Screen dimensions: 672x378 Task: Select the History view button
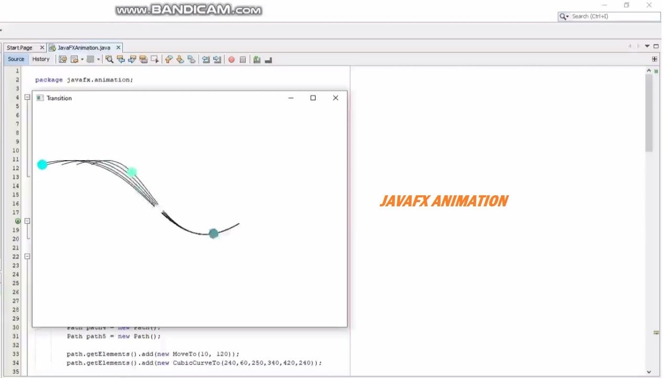pyautogui.click(x=40, y=59)
